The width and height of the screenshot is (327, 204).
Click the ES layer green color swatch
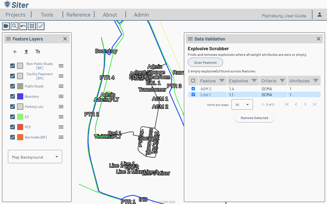(20, 117)
